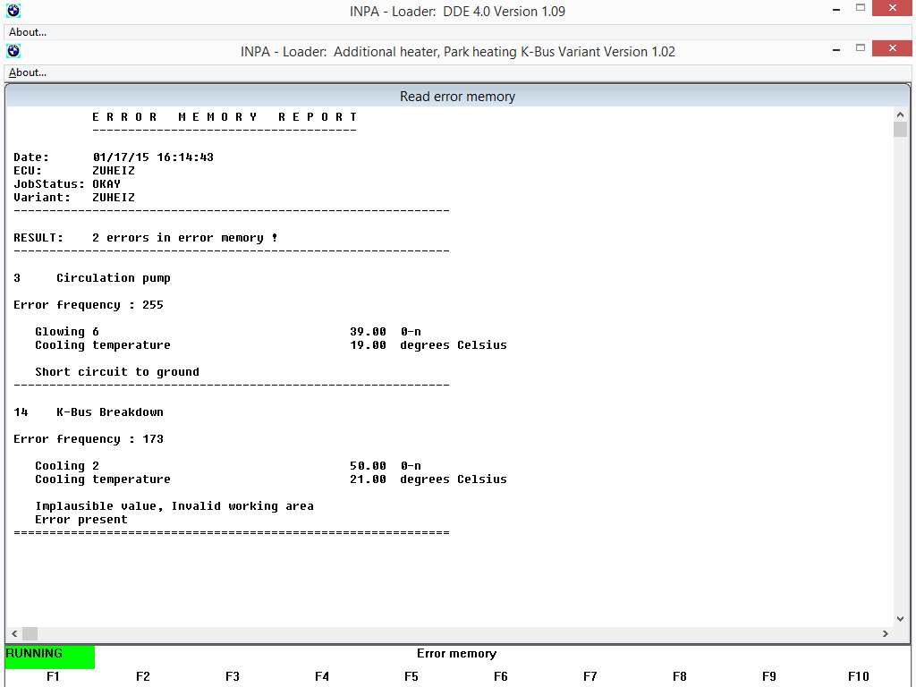Viewport: 916px width, 687px height.
Task: Click BMW icon of DDE 4.0 window
Action: pyautogui.click(x=13, y=11)
